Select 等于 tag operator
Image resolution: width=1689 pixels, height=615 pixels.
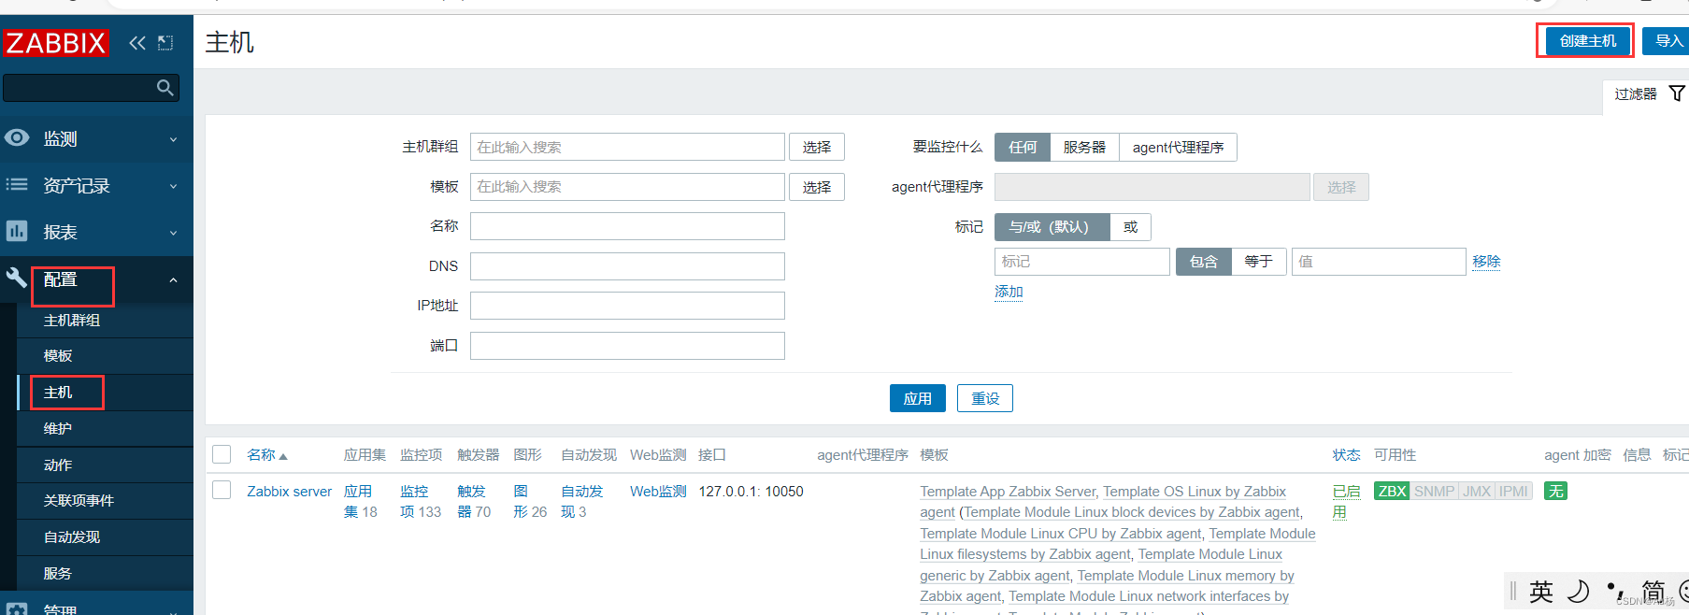pos(1259,262)
